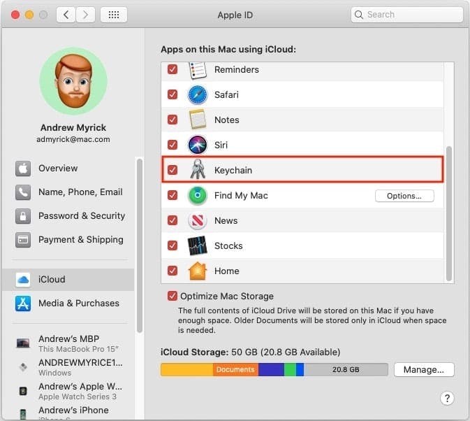This screenshot has height=421, width=470.
Task: Click the Siri icon in list
Action: click(x=198, y=145)
